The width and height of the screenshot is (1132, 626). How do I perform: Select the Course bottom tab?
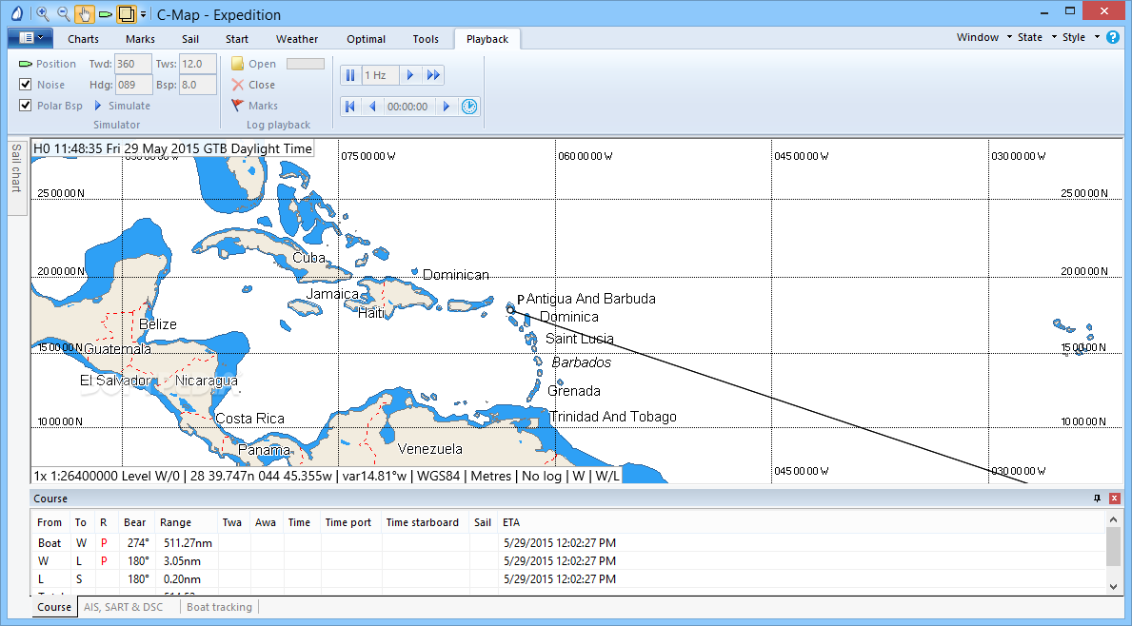click(x=54, y=607)
